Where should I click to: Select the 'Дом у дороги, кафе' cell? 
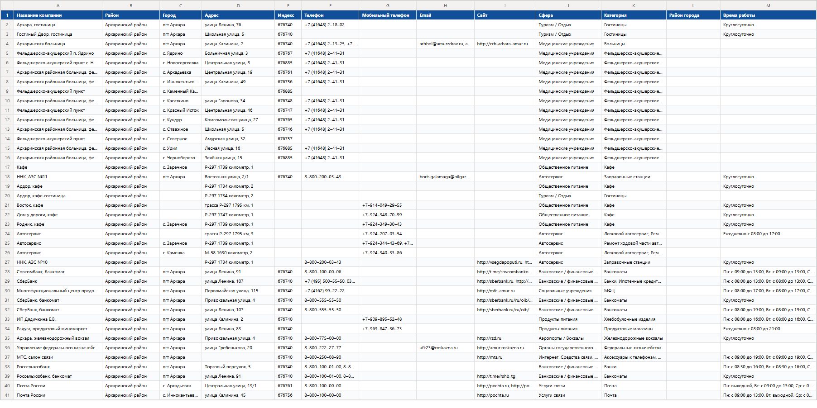pyautogui.click(x=58, y=215)
